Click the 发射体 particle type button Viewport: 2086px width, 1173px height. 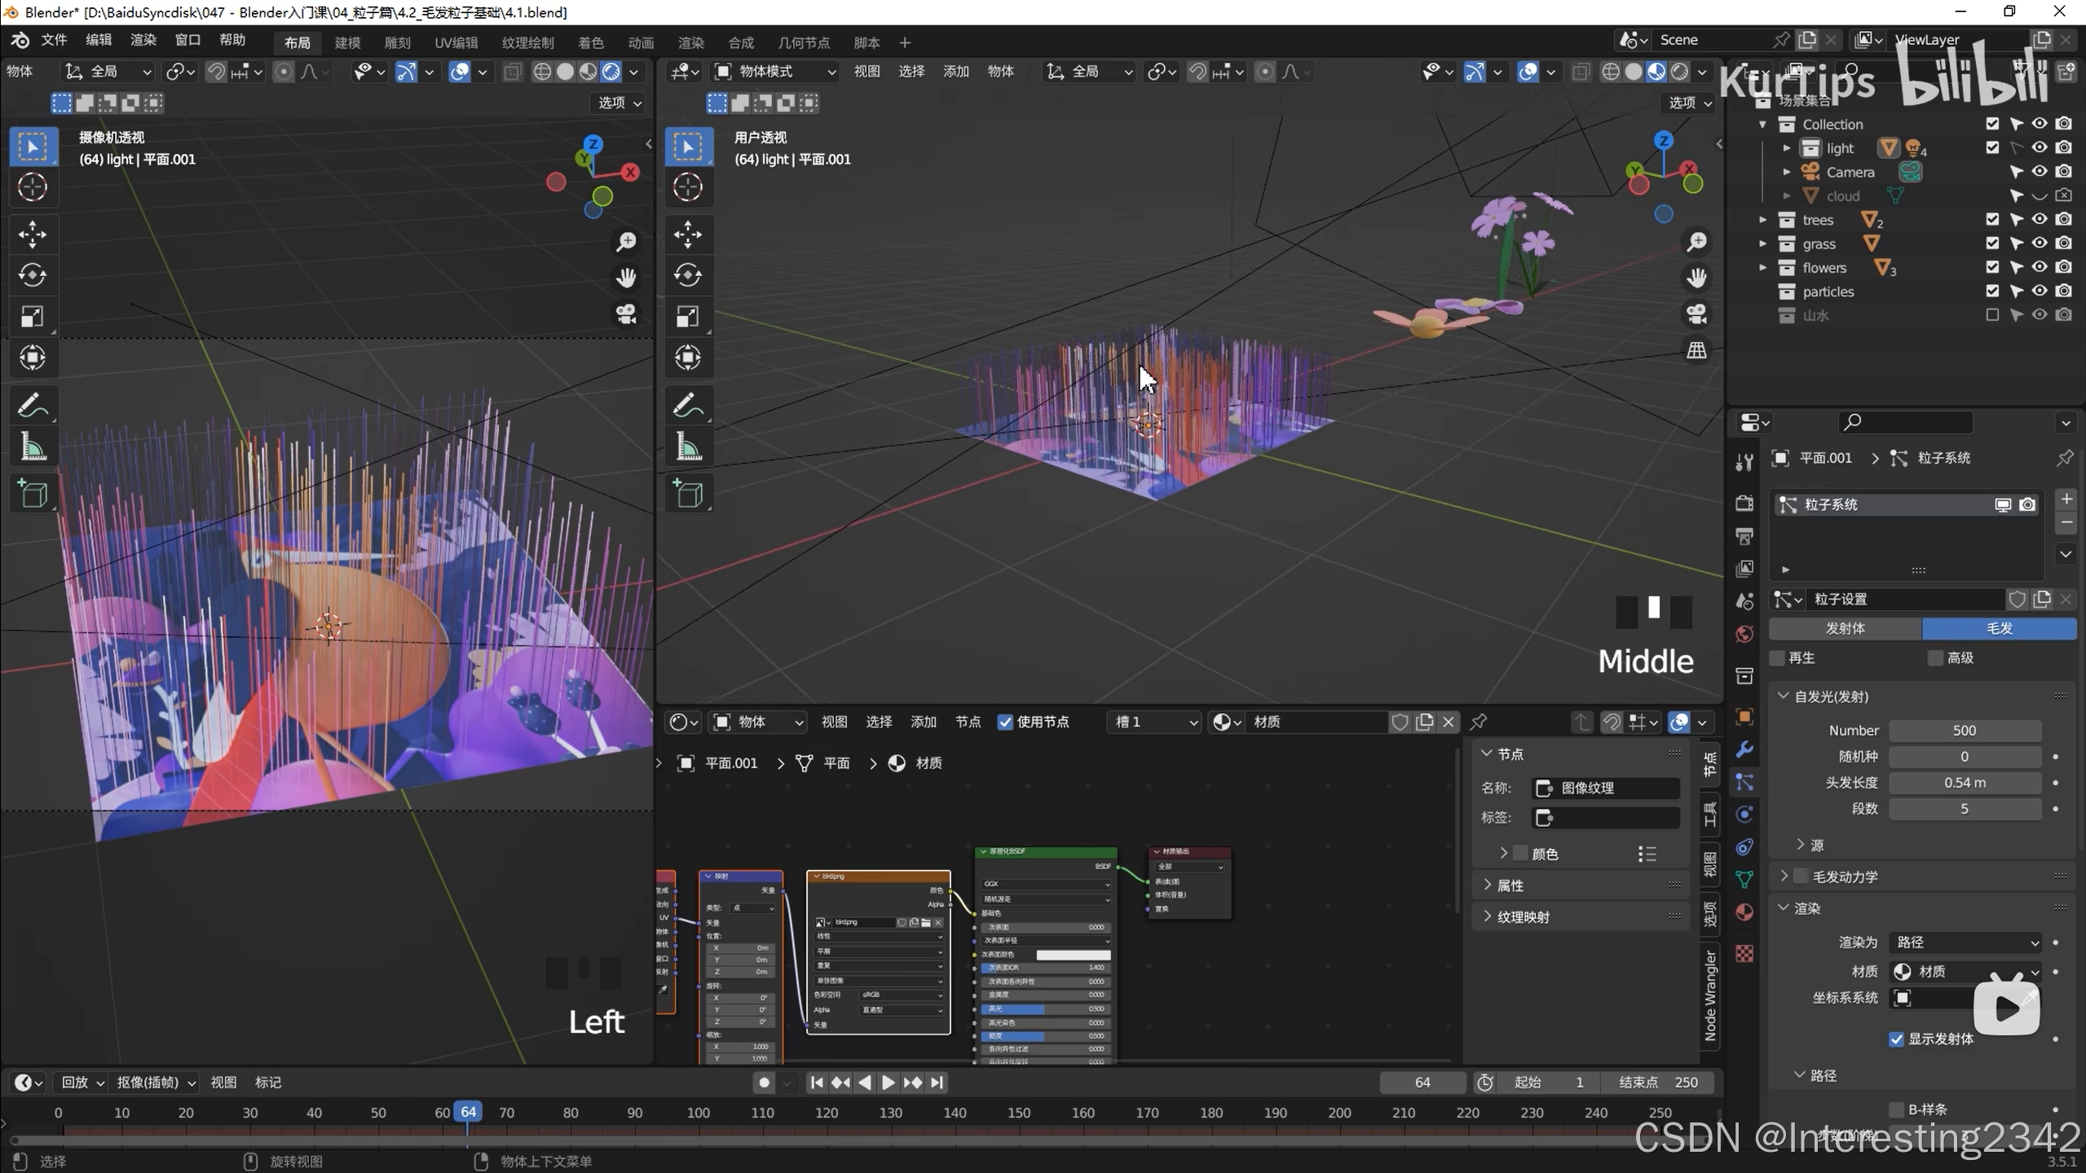(1846, 628)
